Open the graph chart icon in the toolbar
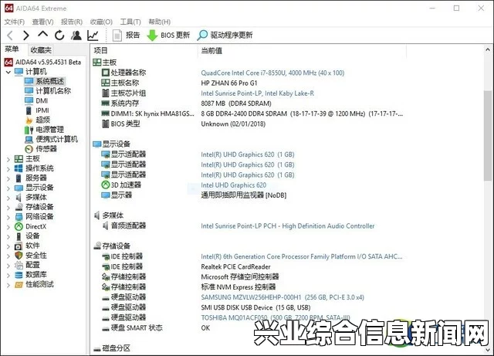494x356 pixels. [93, 36]
